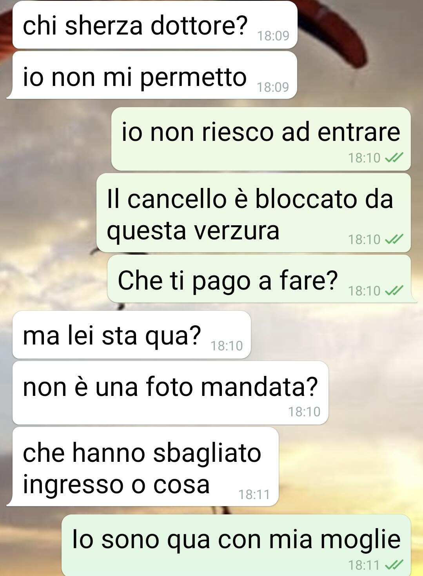Tap the bubble "io non riesco ad entrare"
423x576 pixels.
(x=261, y=139)
